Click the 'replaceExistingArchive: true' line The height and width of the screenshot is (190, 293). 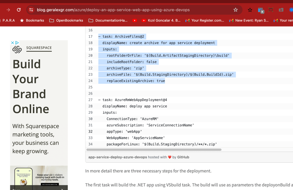point(136,81)
